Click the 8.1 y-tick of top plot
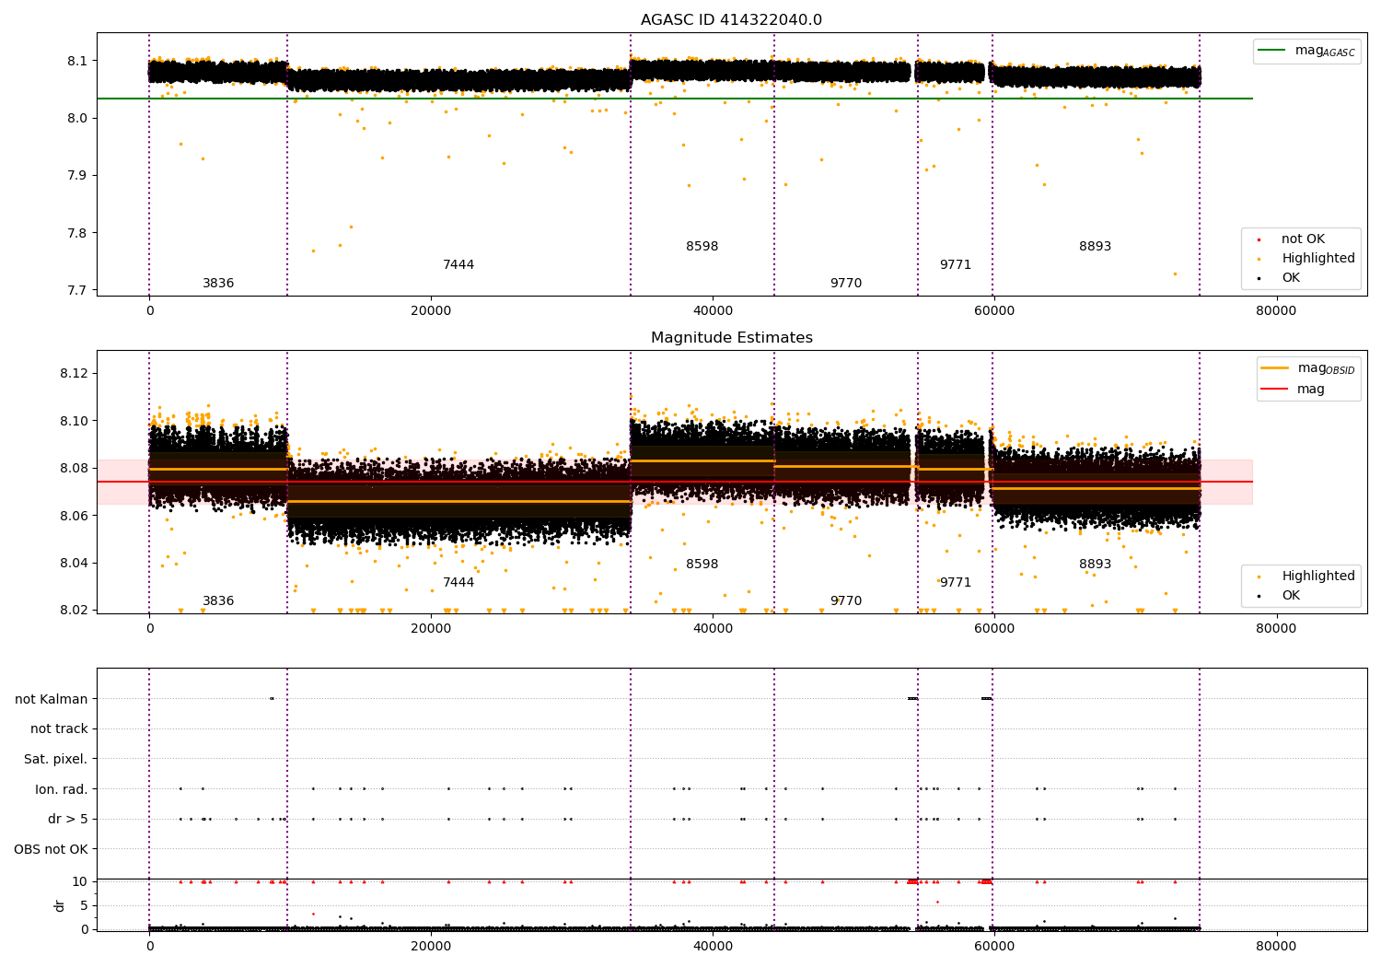The height and width of the screenshot is (967, 1381). coord(78,62)
